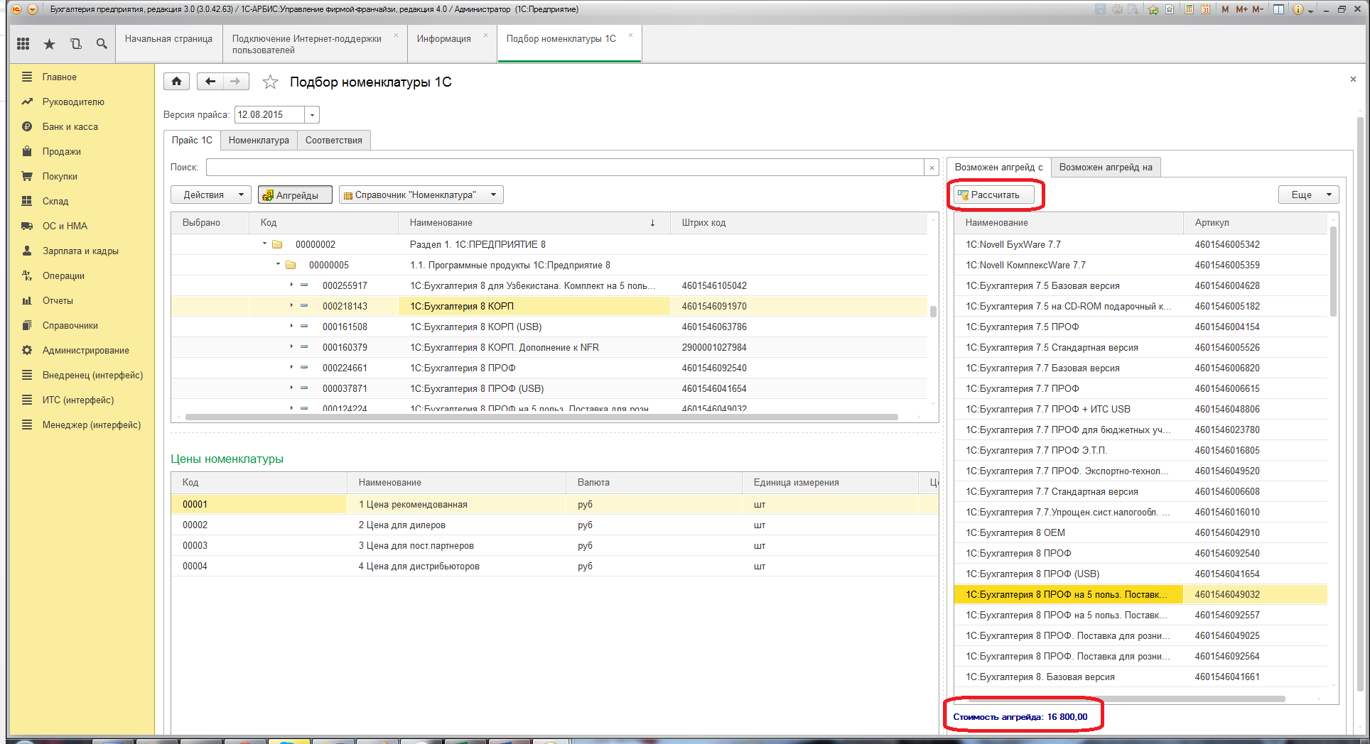Open the Главное section
Screen dimensions: 1370x744
tap(59, 77)
